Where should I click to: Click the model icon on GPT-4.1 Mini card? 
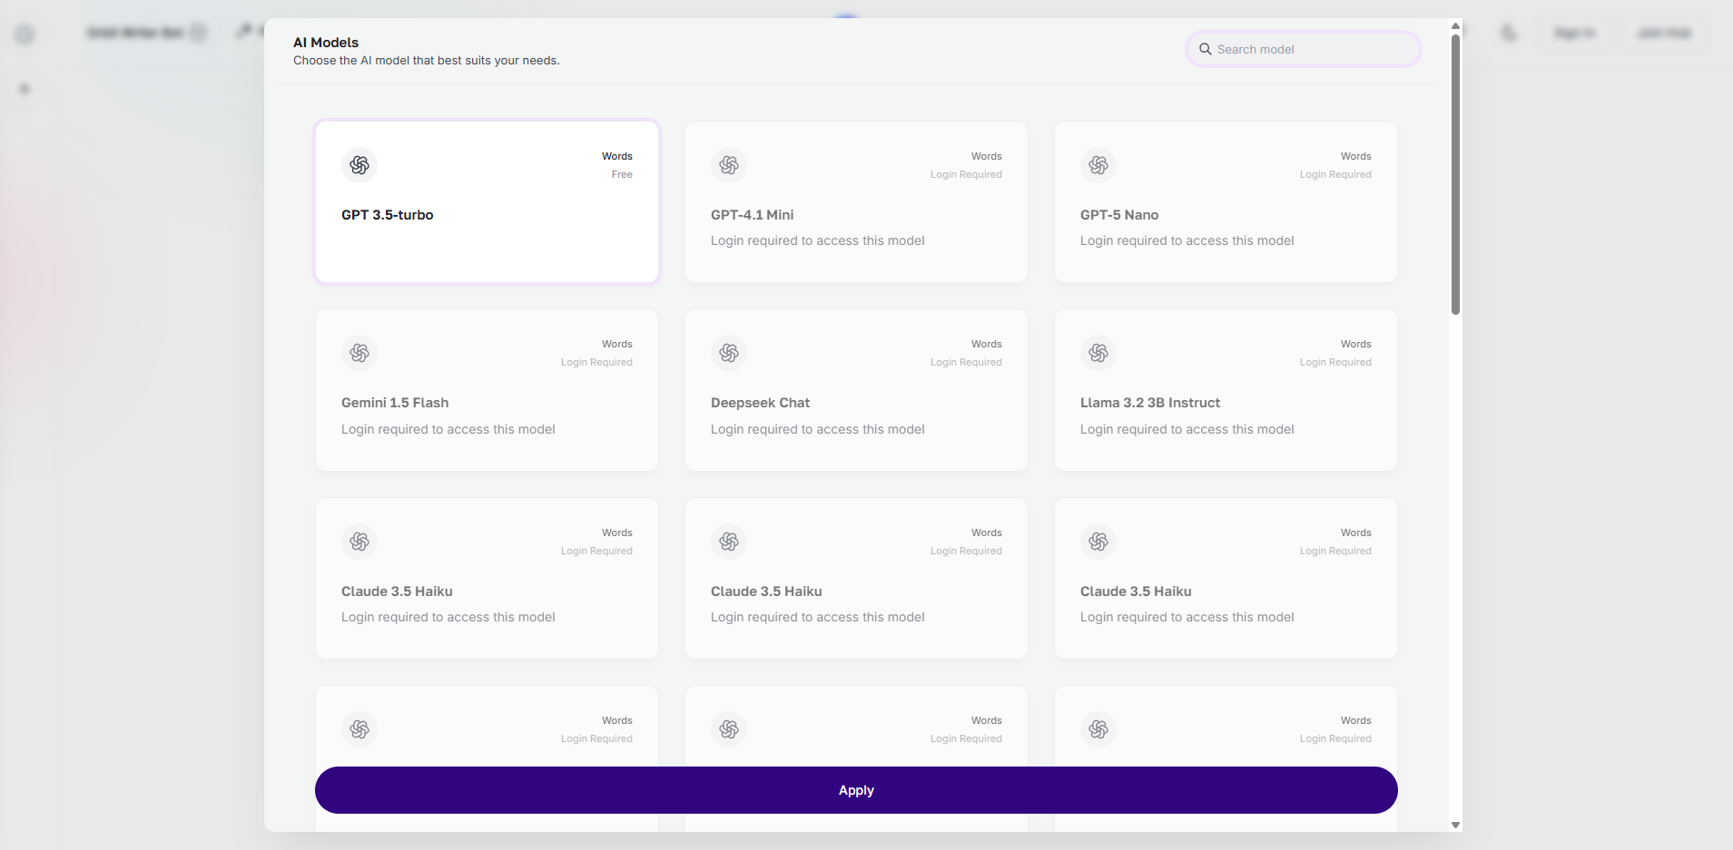tap(729, 165)
